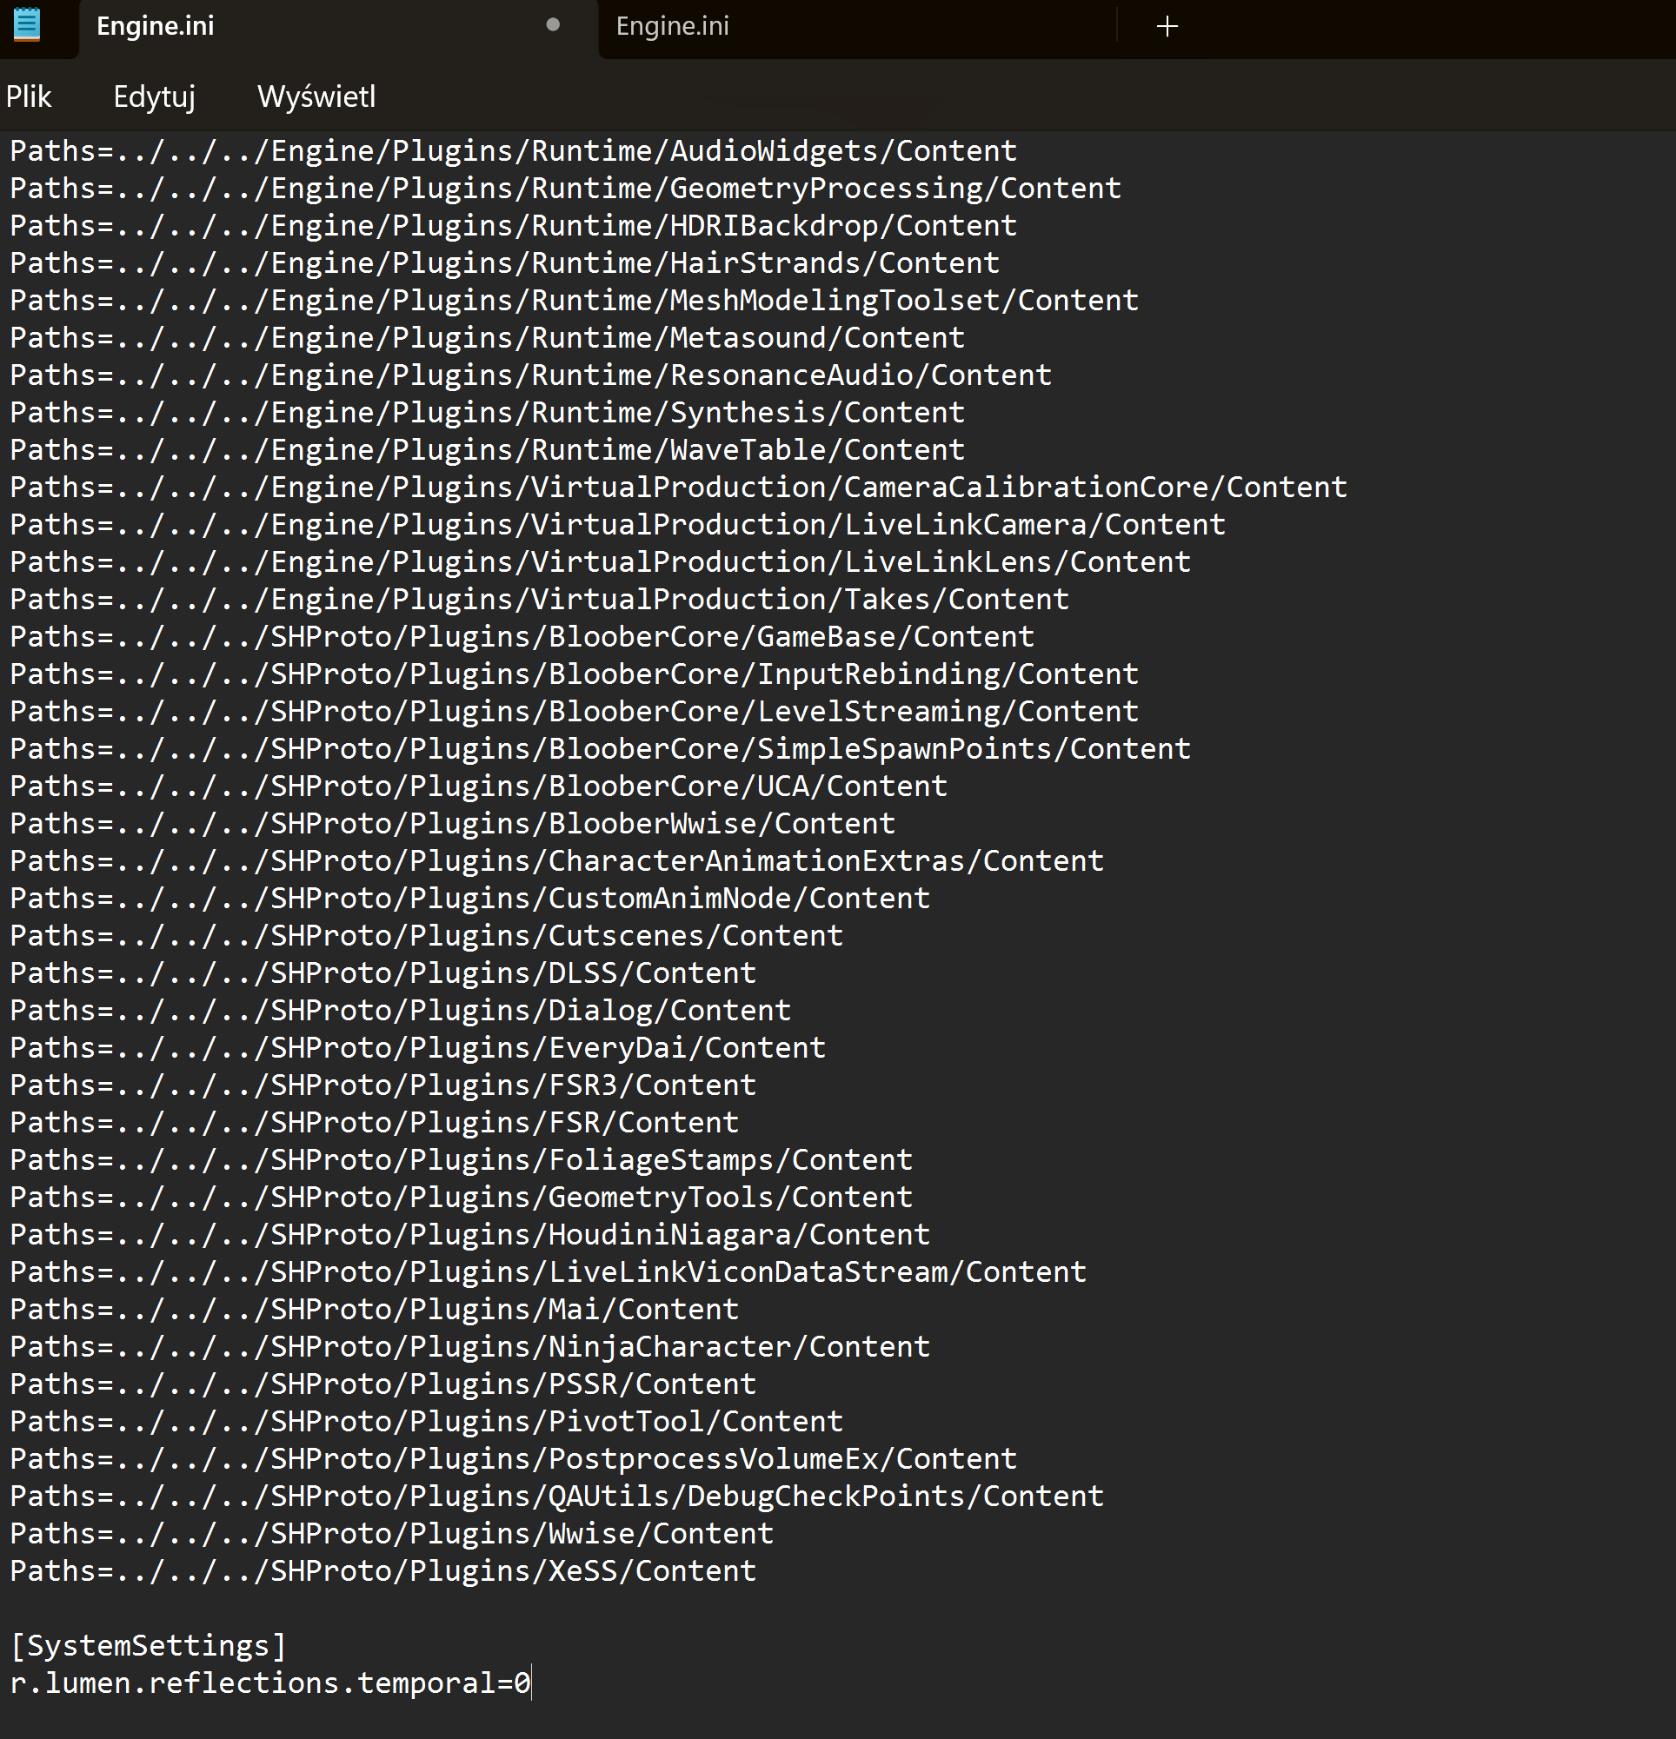
Task: Click the SimpleSpawnPoints/Content line
Action: coord(600,748)
